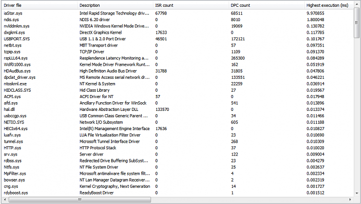This screenshot has width=361, height=204.
Task: Select the bowser.sys driver row
Action: click(178, 180)
